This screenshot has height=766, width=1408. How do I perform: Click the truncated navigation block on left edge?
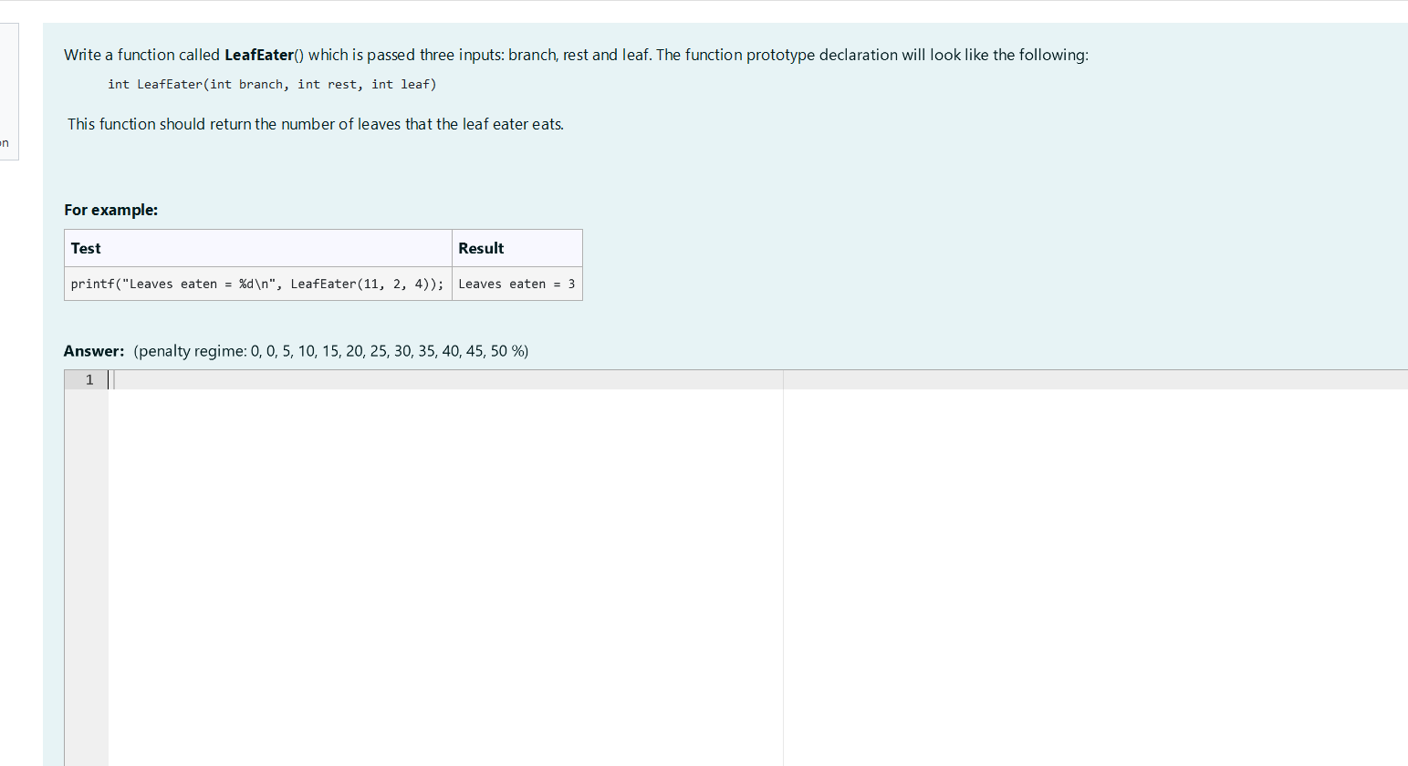pos(7,91)
